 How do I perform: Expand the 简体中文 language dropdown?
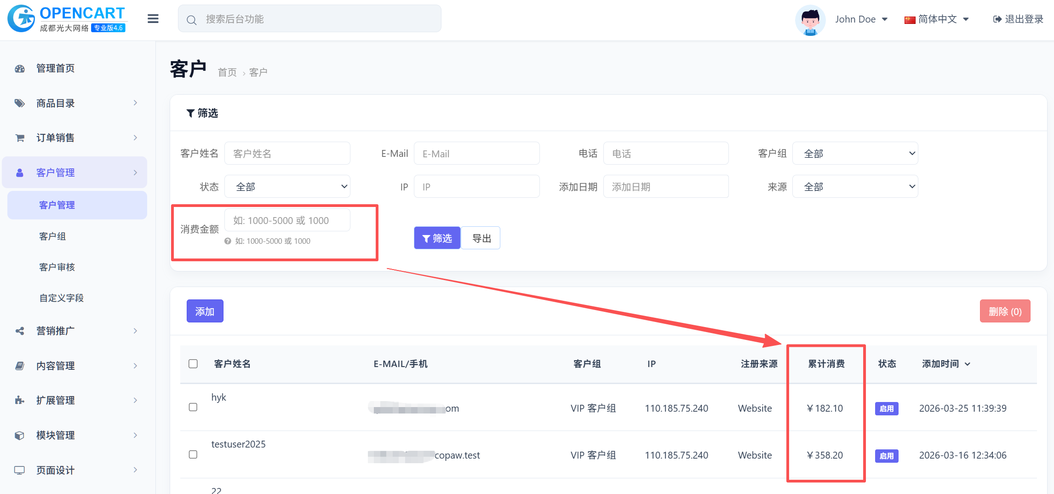point(937,19)
